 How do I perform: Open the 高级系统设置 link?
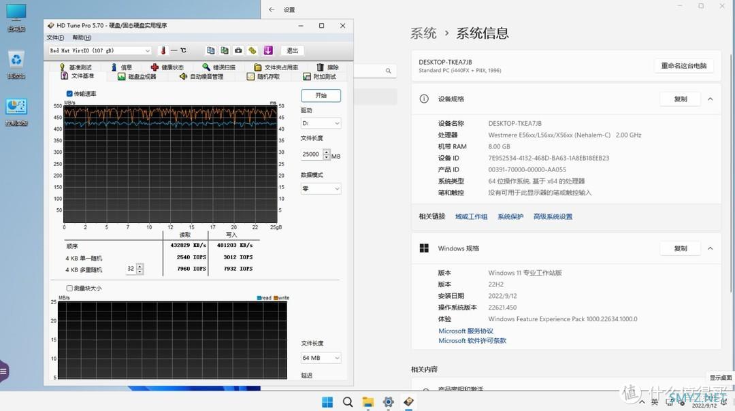pyautogui.click(x=553, y=216)
